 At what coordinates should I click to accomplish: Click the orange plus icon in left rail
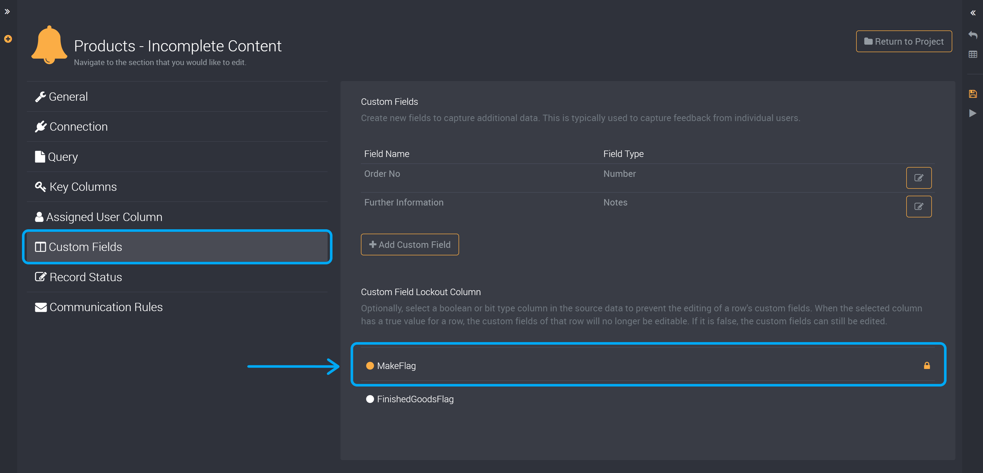8,39
